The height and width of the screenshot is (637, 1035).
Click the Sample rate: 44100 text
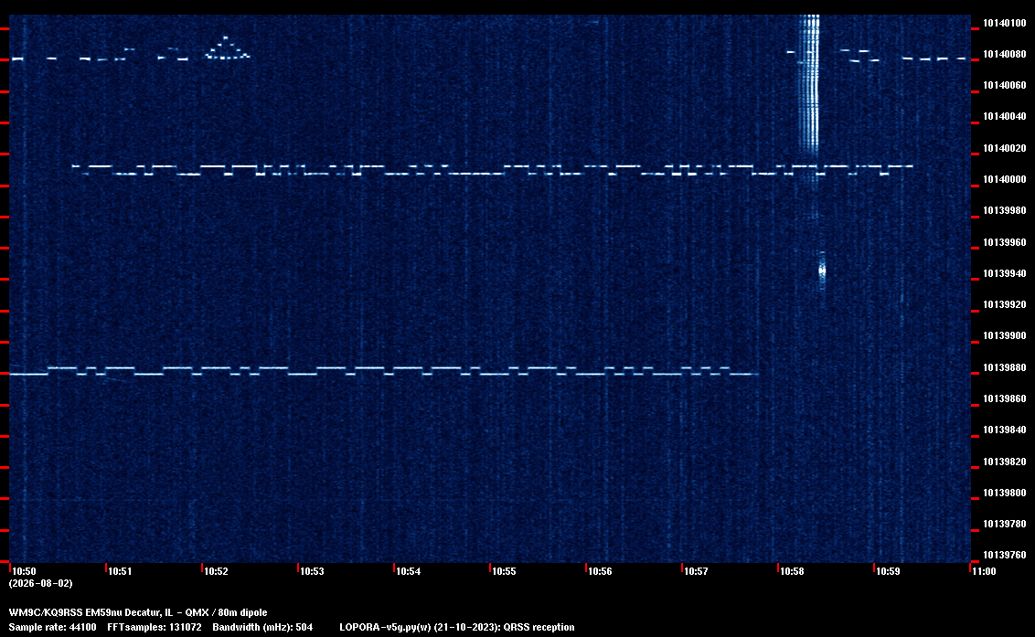click(52, 627)
